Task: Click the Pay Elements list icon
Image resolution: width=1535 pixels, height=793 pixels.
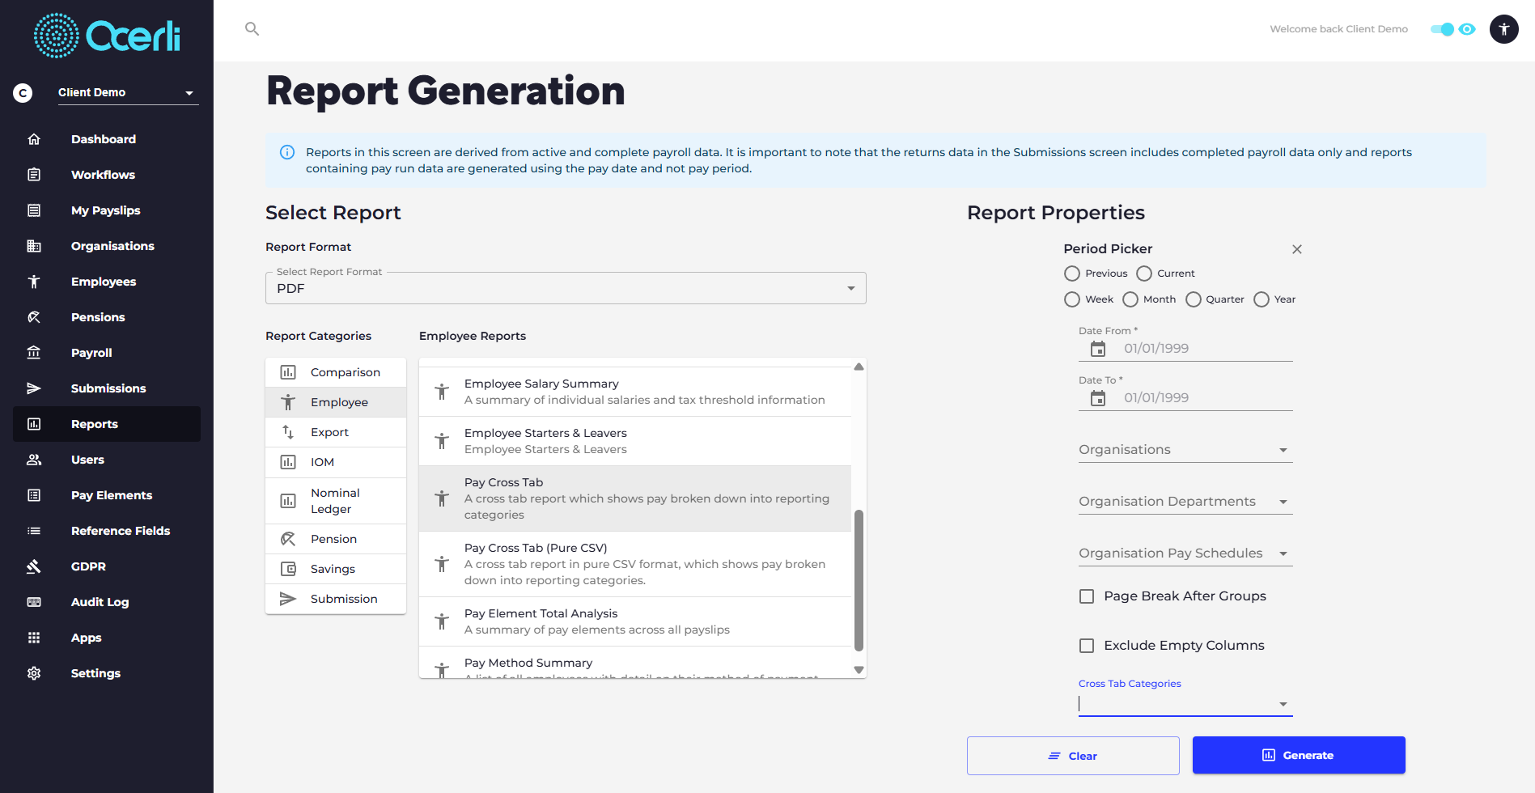Action: (34, 495)
